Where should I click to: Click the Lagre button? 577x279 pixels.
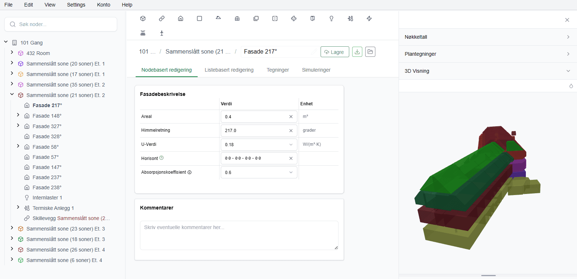335,52
